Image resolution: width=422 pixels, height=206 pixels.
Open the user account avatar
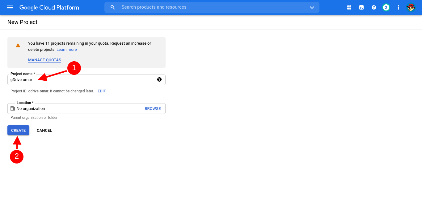point(411,7)
